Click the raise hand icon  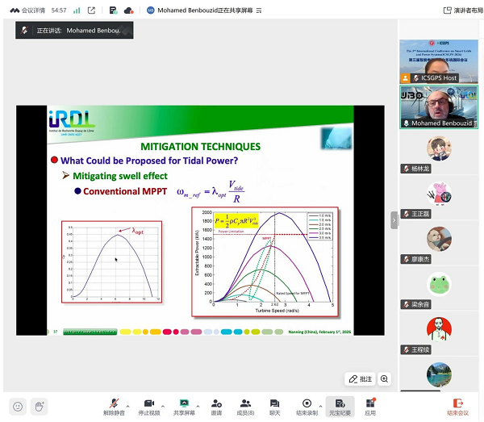[39, 405]
